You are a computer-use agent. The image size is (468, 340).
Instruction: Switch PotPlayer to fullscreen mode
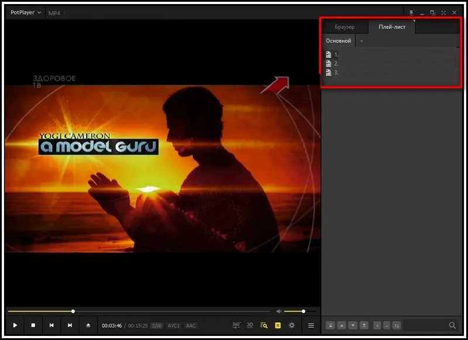[443, 12]
